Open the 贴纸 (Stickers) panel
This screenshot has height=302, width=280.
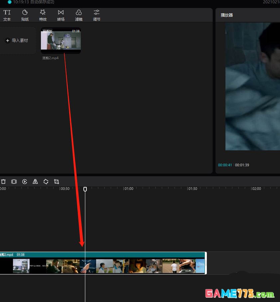click(25, 15)
